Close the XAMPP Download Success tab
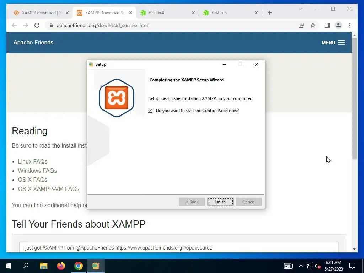Viewport: 364px width, 273px height. 130,13
